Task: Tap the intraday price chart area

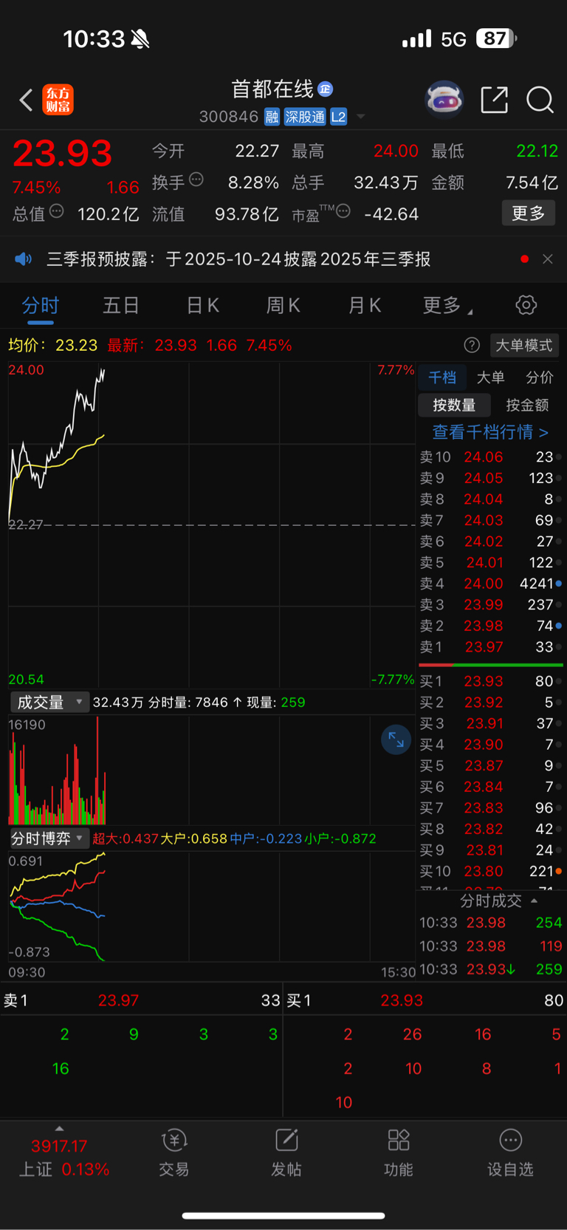Action: (212, 525)
